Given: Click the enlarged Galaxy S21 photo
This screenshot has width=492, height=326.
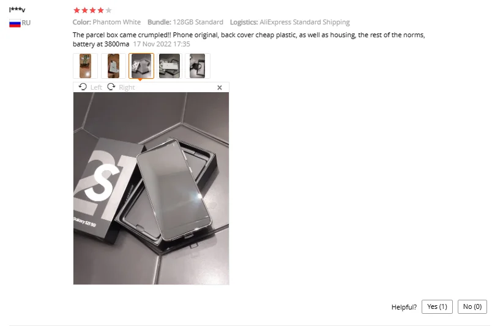Looking at the screenshot, I should (151, 188).
